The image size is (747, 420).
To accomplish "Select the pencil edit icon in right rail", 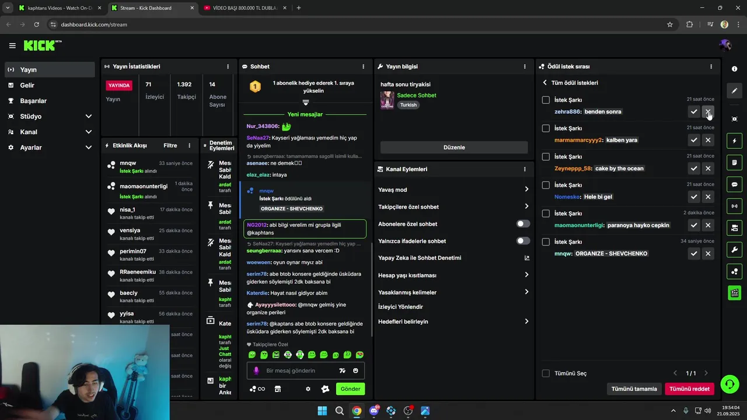I will click(x=734, y=90).
